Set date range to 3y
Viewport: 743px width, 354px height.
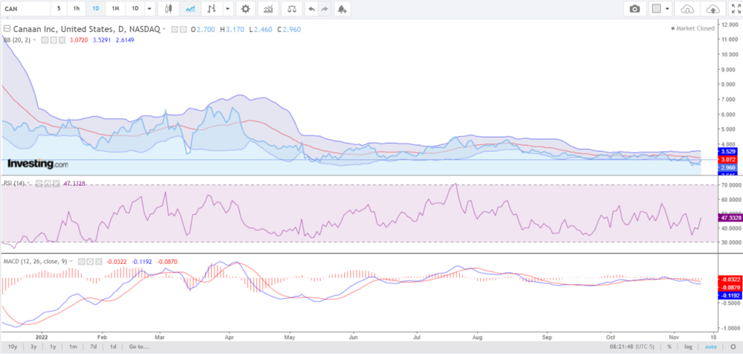coord(33,347)
